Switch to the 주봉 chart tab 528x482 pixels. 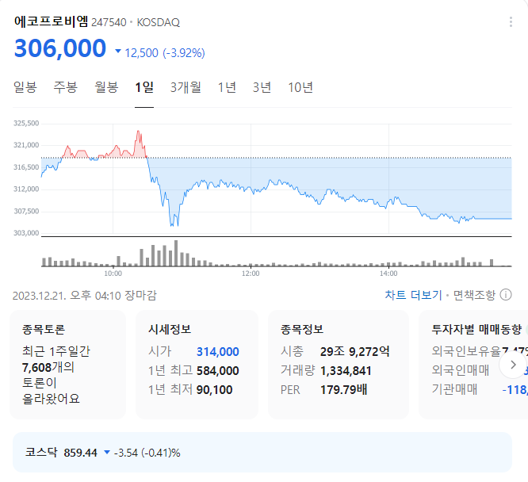[66, 87]
